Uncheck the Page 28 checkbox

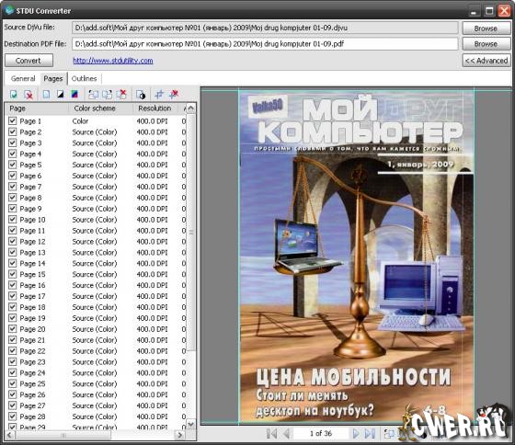tap(13, 416)
